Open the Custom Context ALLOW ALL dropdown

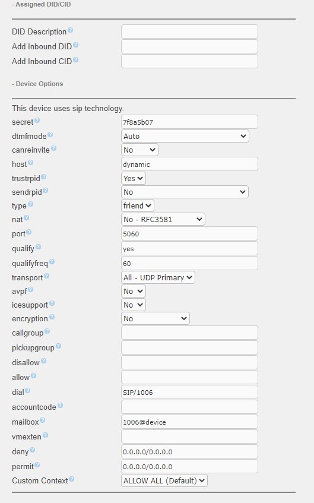[x=164, y=480]
